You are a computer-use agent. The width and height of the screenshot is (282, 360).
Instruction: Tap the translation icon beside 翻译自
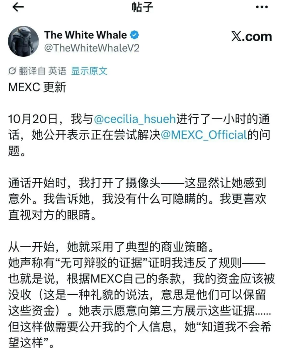coord(12,71)
